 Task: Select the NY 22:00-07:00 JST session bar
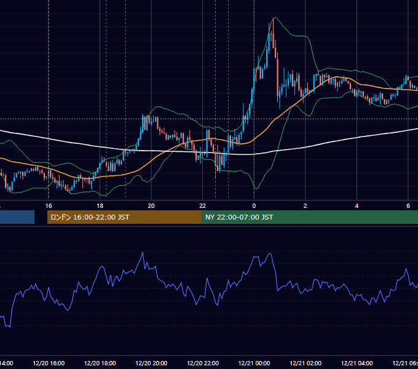(x=309, y=217)
